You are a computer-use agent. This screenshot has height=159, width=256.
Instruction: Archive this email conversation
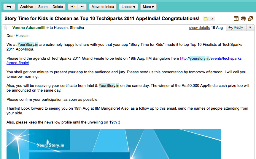[27, 7]
